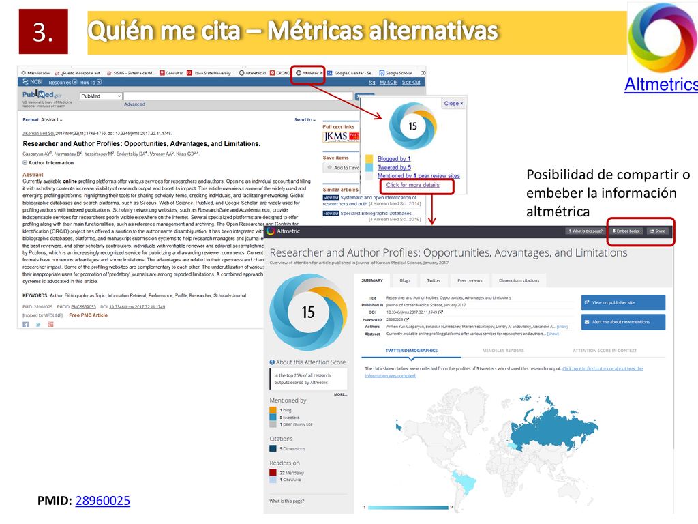
Task: Click the Embed badge button
Action: coord(626,231)
